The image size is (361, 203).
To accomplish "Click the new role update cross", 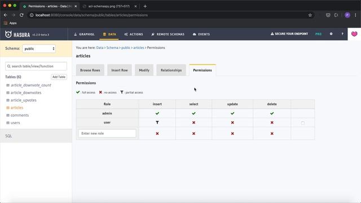I will pyautogui.click(x=232, y=134).
